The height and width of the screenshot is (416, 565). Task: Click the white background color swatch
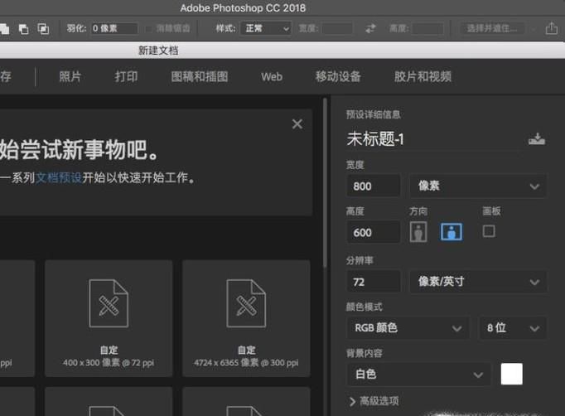point(512,374)
